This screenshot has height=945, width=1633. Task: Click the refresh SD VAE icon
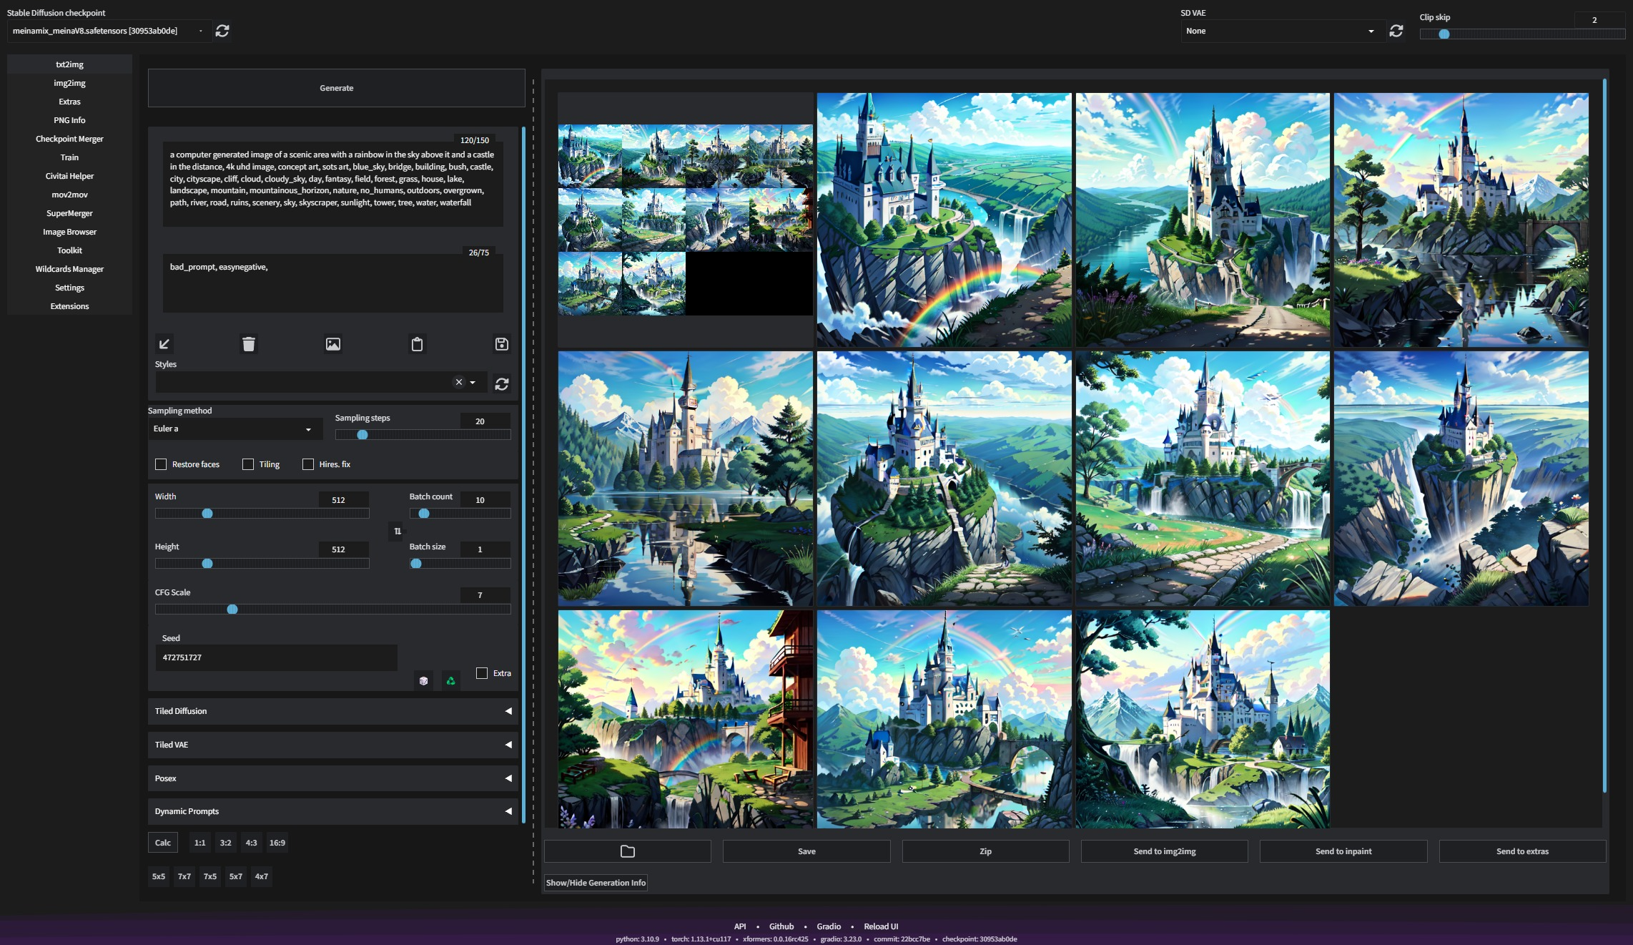coord(1396,31)
